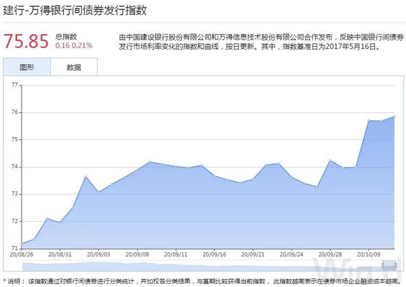Click the 0.16 0.21% change figure
Viewport: 406px width, 287px height.
(74, 46)
